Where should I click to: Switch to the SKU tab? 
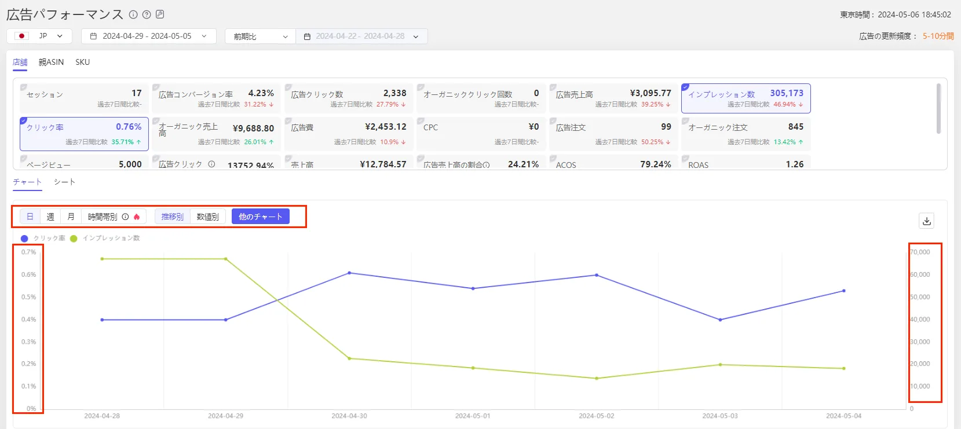tap(83, 62)
